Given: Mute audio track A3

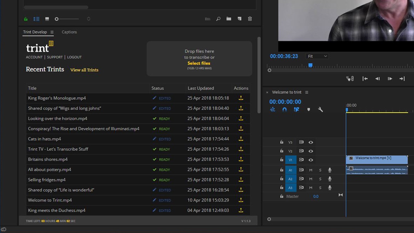Looking at the screenshot, I should pos(310,188).
